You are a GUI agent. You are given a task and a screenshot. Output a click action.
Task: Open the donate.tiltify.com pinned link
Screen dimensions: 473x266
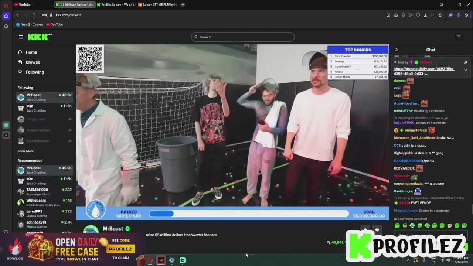(x=424, y=71)
